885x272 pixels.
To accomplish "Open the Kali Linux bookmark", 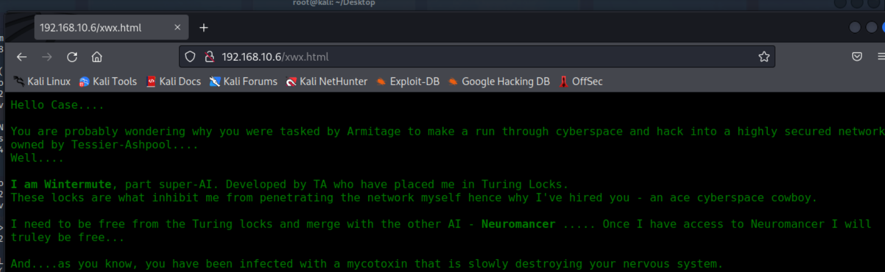I will click(x=42, y=81).
